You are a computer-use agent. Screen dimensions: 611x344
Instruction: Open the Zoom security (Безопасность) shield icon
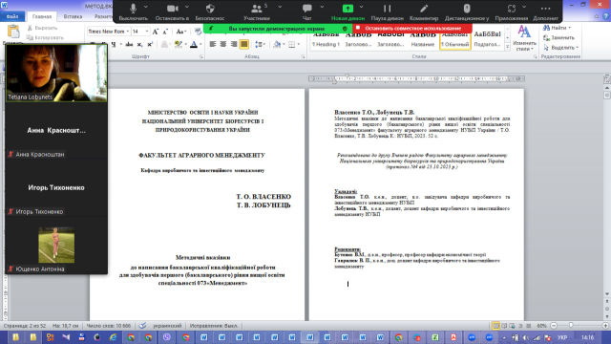pos(210,11)
